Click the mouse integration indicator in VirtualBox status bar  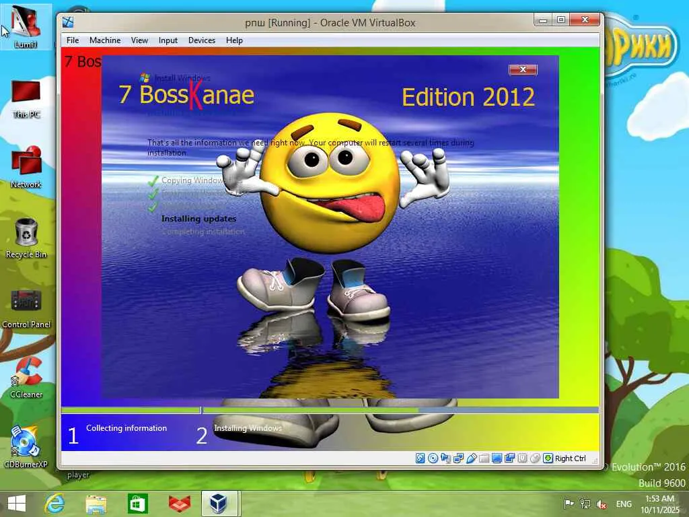tap(535, 458)
